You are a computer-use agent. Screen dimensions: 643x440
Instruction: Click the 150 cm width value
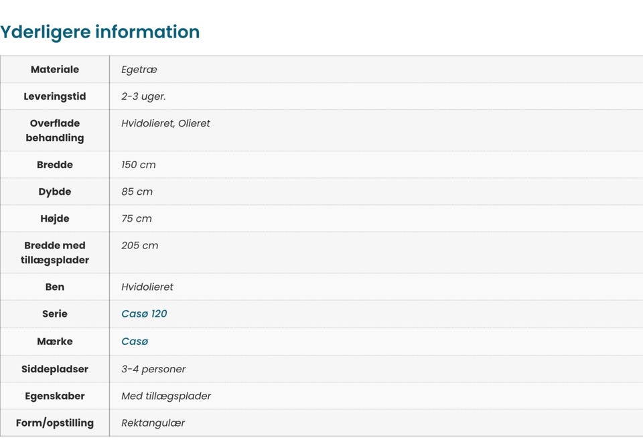(x=138, y=164)
